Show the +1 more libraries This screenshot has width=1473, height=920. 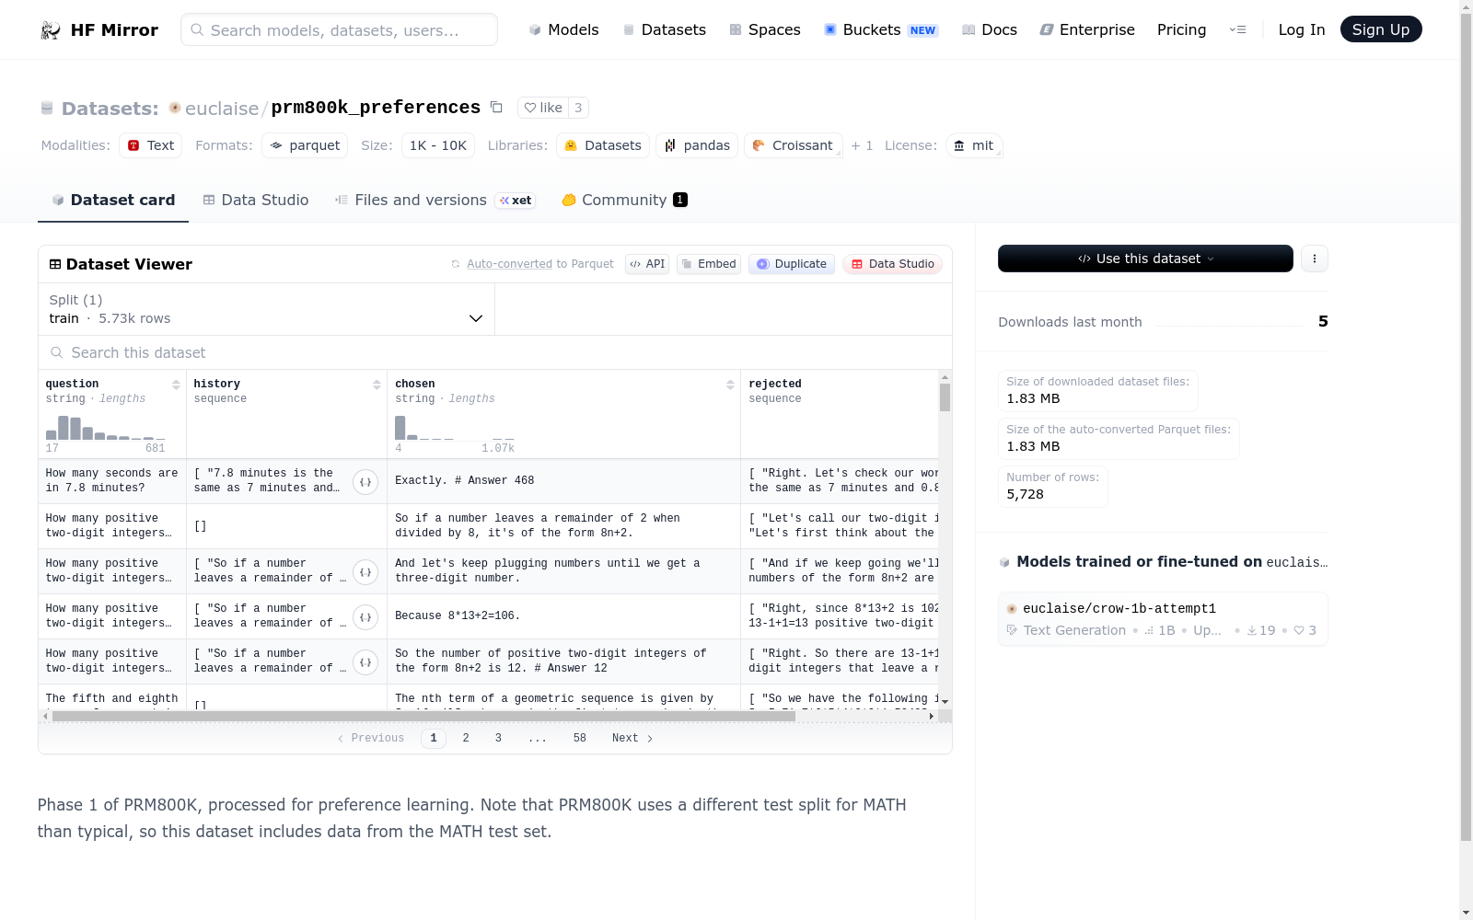point(862,145)
